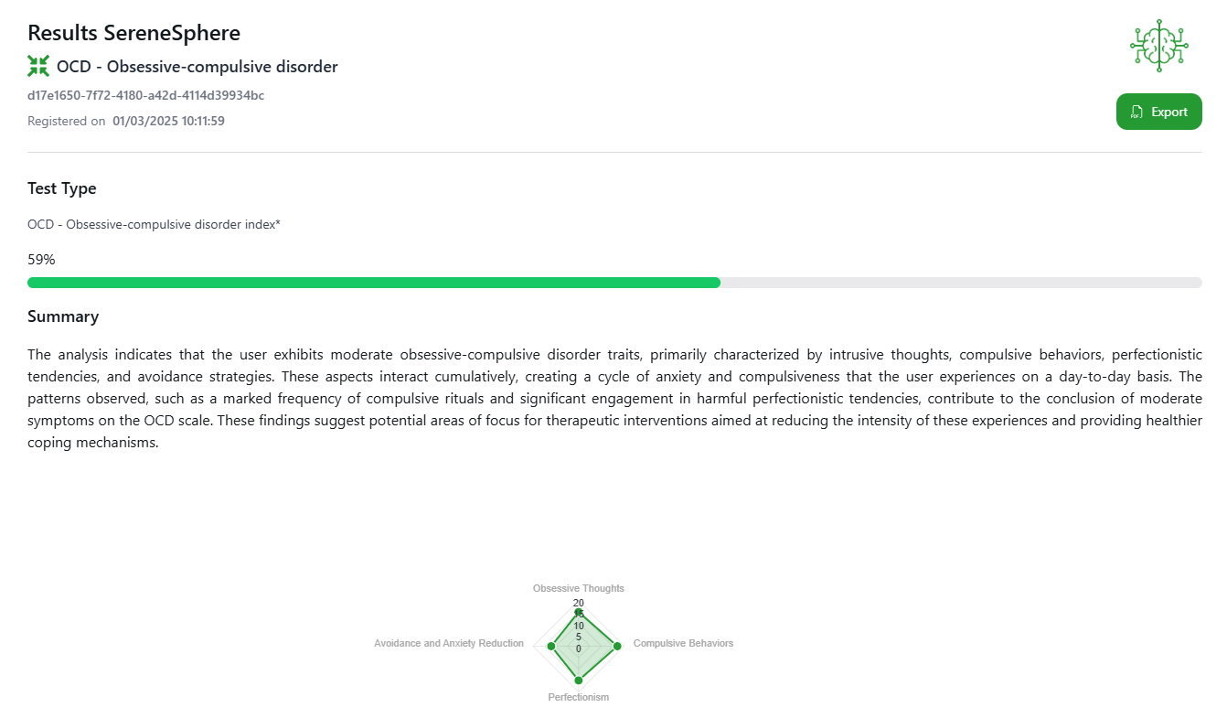Click the Summary section heading
Viewport: 1227px width, 718px height.
[63, 316]
